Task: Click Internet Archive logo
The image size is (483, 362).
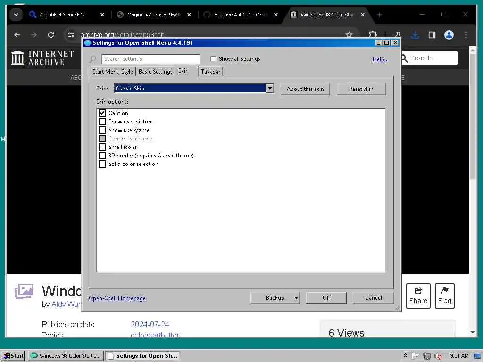Action: pos(42,58)
